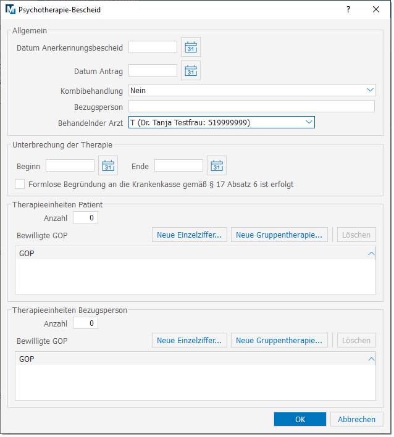Click Neue Einzelziffer for patient therapy units
Image resolution: width=394 pixels, height=437 pixels.
(189, 235)
